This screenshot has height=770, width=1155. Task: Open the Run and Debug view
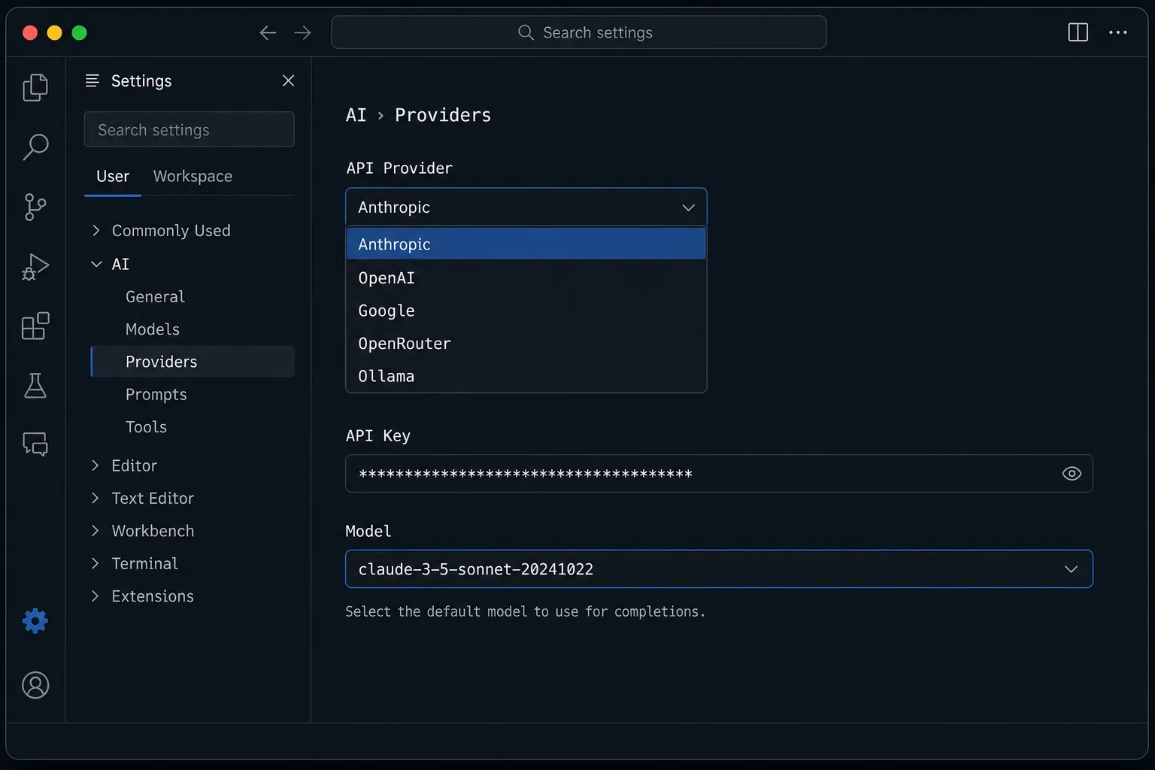(x=35, y=266)
